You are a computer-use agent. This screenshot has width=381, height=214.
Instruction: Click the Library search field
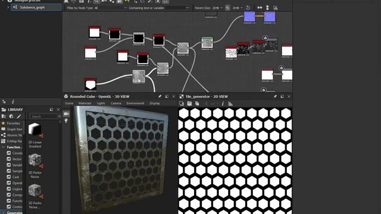(43, 117)
